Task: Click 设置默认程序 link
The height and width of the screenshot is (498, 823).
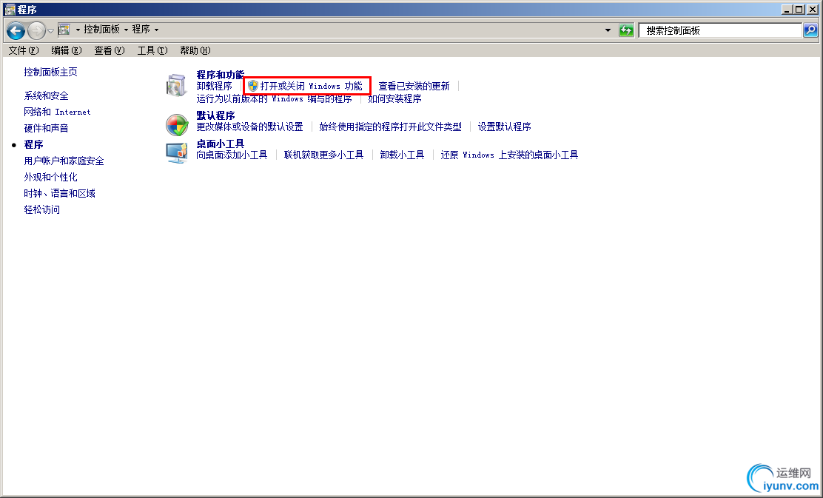Action: pos(505,127)
